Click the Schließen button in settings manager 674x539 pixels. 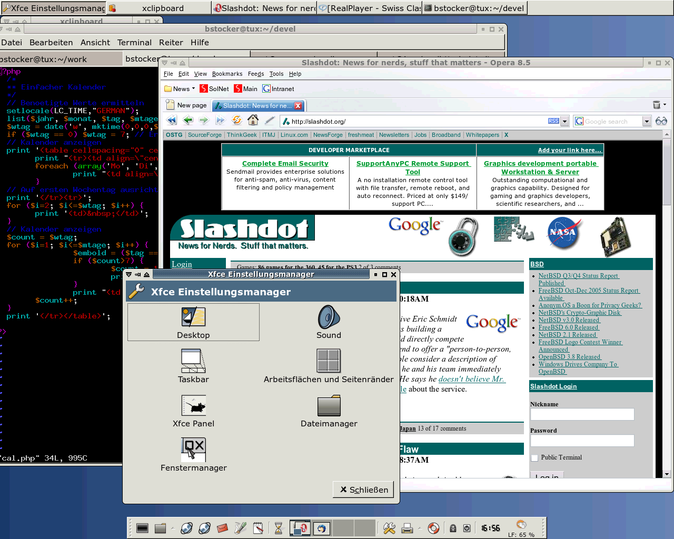click(x=364, y=490)
